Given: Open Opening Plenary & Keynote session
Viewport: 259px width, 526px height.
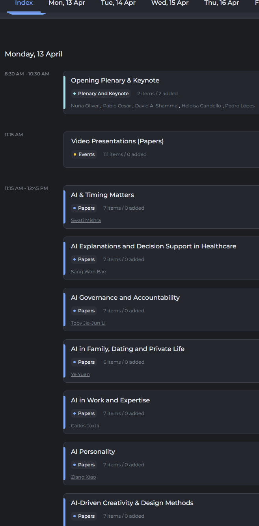Looking at the screenshot, I should tap(115, 81).
